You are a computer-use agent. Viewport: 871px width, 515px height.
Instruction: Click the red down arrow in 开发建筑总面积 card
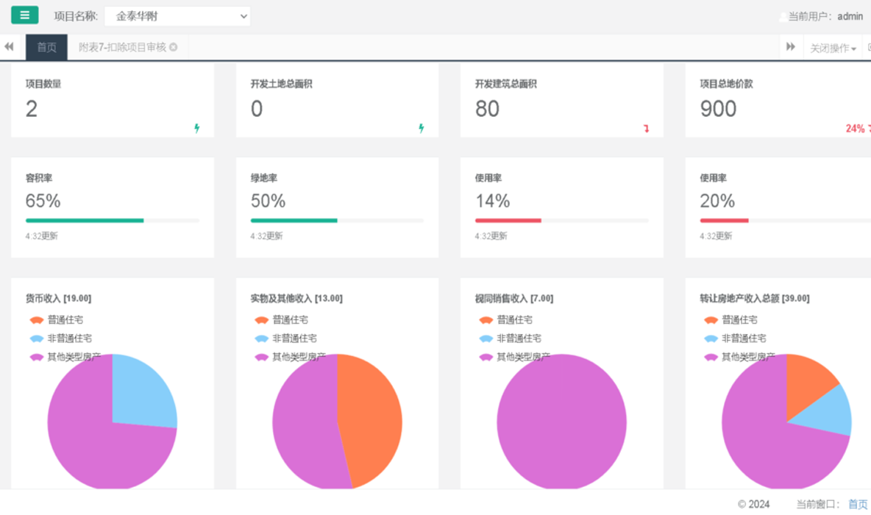(646, 129)
